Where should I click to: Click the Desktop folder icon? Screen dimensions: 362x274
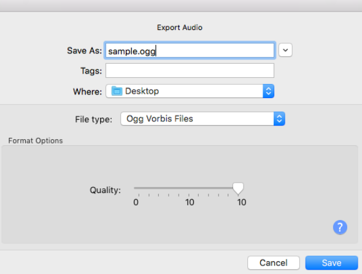[117, 91]
